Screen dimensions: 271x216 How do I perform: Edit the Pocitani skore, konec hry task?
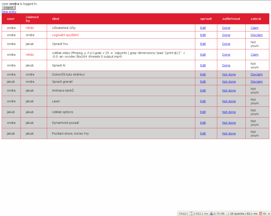(203, 133)
